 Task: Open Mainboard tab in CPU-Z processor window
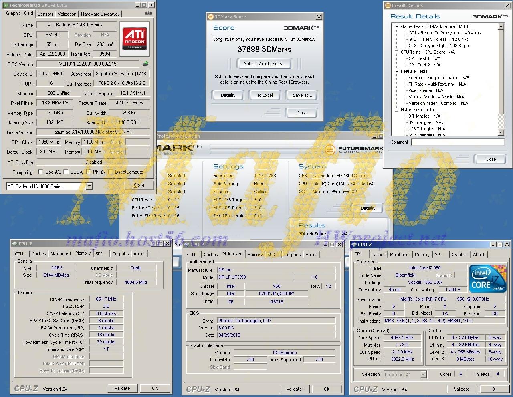click(400, 255)
